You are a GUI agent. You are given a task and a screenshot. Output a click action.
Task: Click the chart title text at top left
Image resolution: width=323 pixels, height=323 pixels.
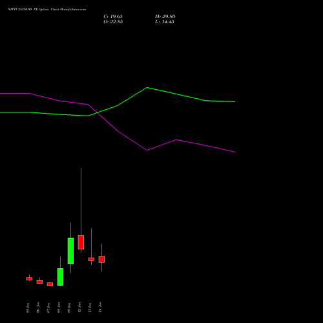pyautogui.click(x=47, y=10)
